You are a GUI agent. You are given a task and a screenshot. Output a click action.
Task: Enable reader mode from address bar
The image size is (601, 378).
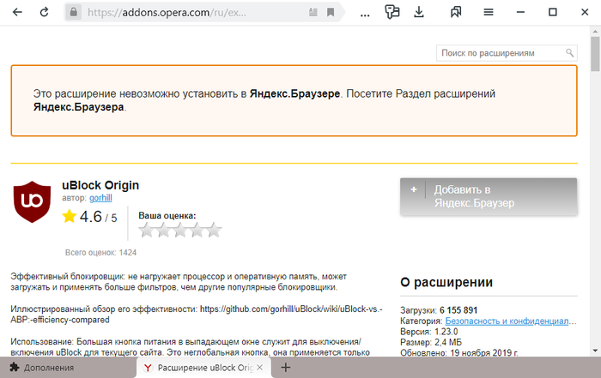coord(311,13)
